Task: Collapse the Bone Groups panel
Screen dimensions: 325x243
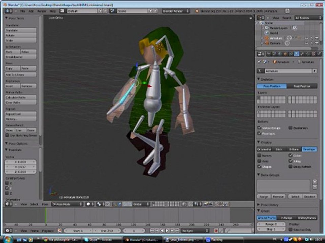Action: (258, 175)
